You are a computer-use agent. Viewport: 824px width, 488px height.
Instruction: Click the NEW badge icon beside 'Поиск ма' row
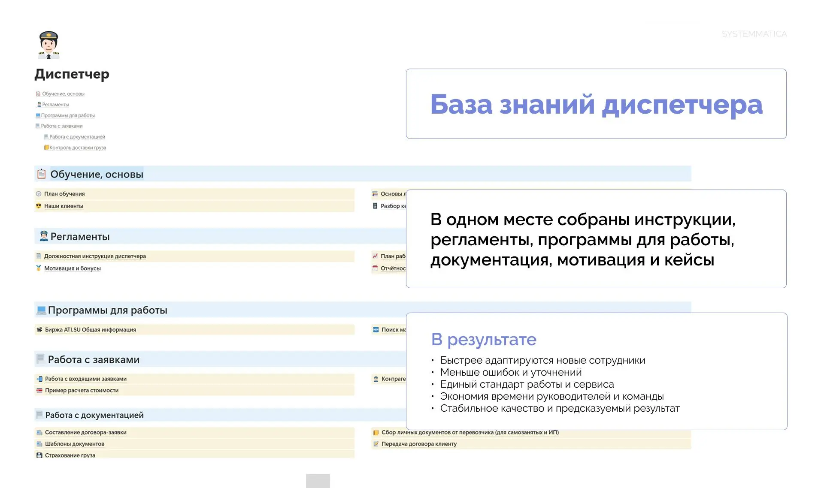click(x=376, y=330)
